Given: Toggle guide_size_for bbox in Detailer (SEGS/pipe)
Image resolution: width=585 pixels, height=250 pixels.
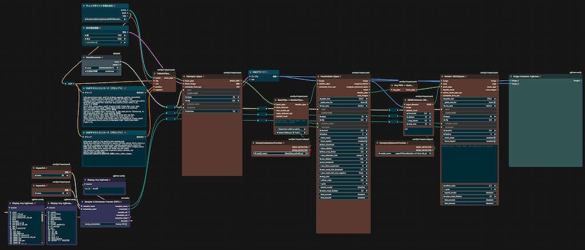Looking at the screenshot, I should click(470, 102).
